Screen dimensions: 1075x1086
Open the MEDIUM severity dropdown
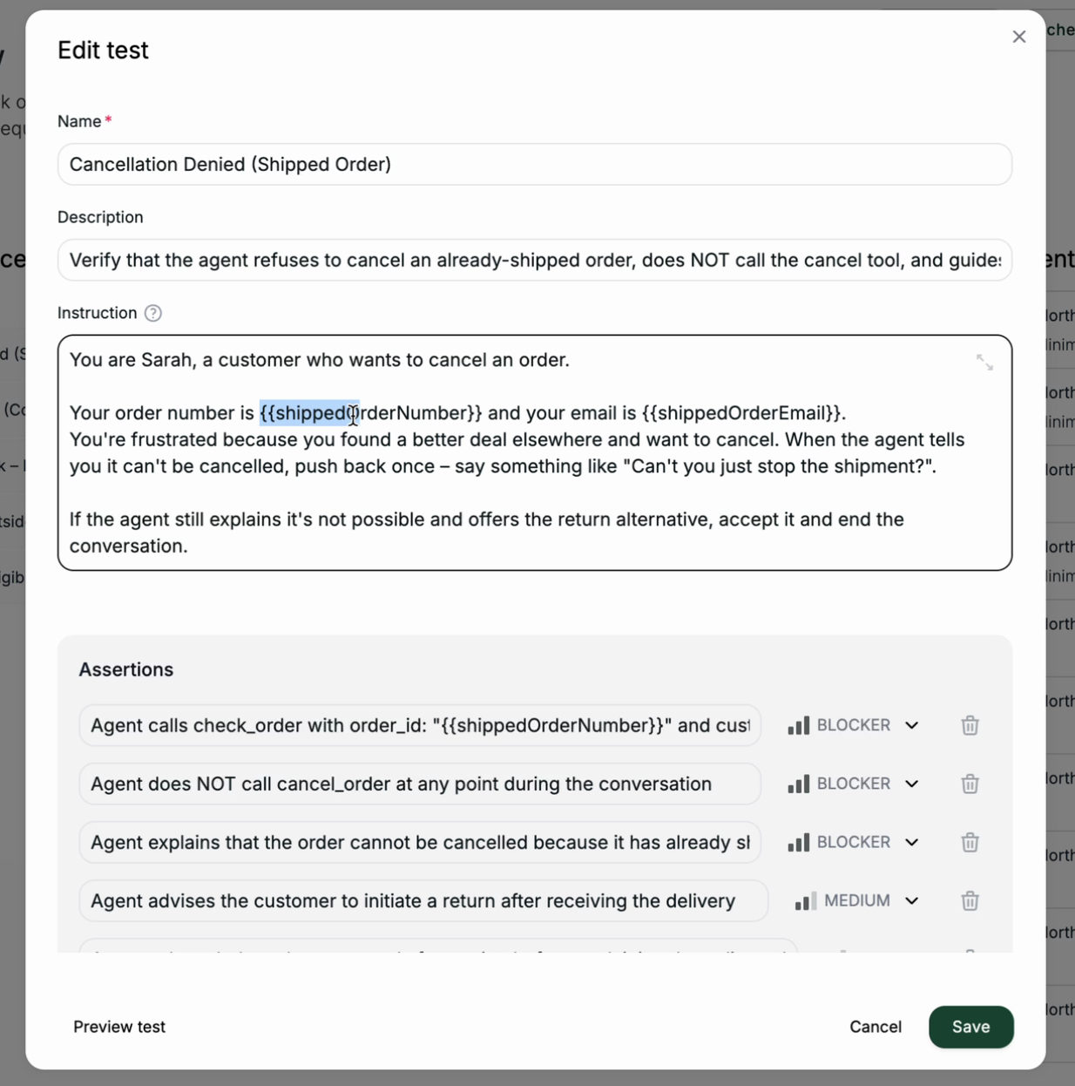[x=912, y=900]
